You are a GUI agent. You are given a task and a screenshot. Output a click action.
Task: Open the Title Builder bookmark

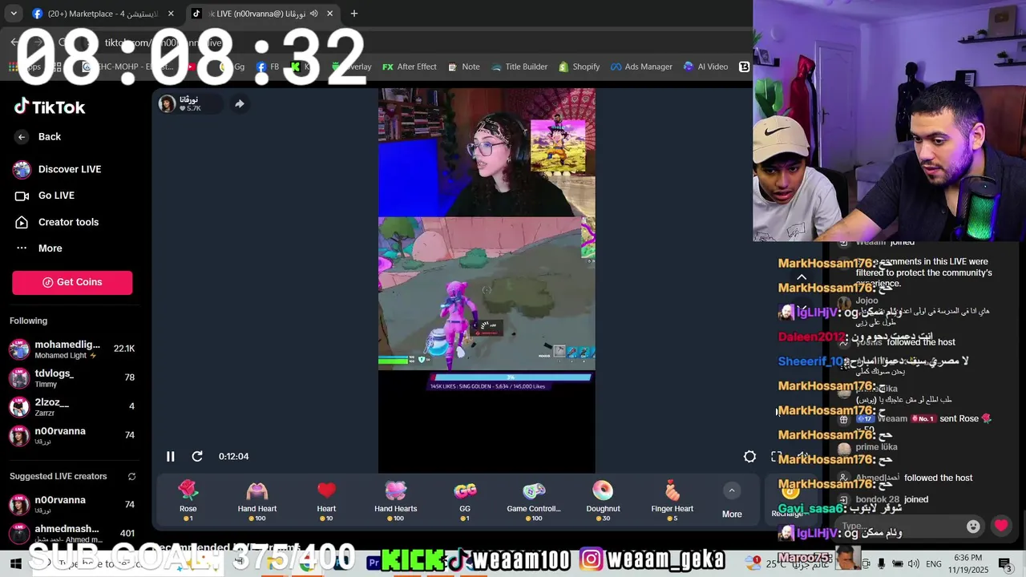(x=519, y=67)
